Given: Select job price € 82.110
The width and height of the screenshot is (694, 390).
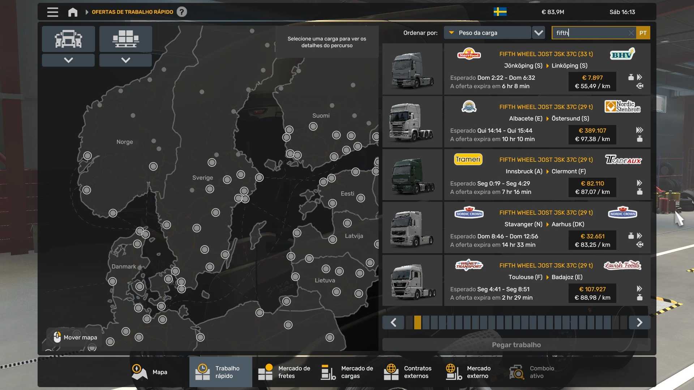Looking at the screenshot, I should click(592, 183).
